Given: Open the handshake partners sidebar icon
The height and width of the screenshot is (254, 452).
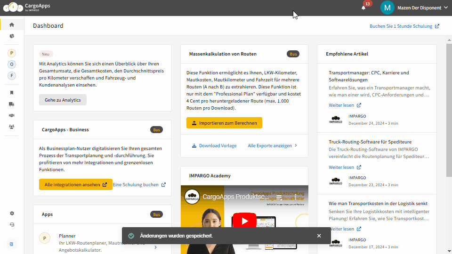Looking at the screenshot, I should [x=11, y=116].
